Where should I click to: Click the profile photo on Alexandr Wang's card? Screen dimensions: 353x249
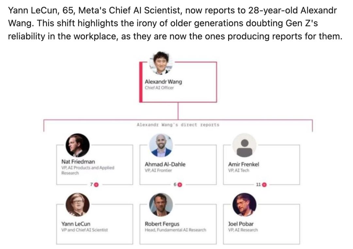pos(160,63)
